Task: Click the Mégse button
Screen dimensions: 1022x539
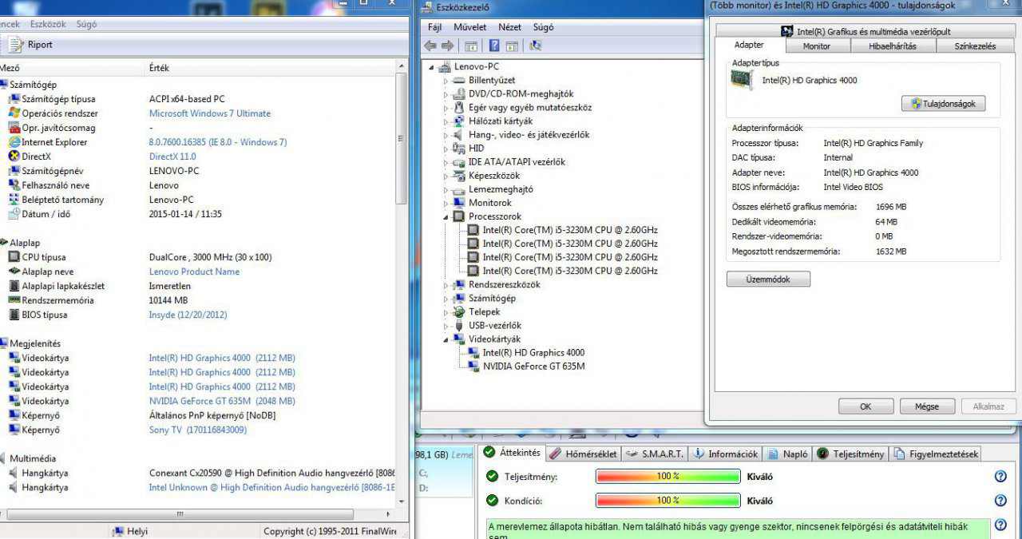Action: [x=927, y=406]
